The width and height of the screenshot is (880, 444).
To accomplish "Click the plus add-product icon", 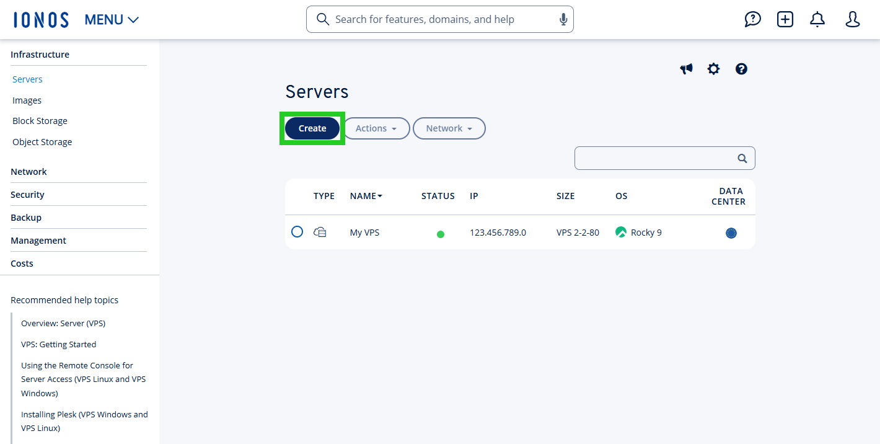I will click(x=785, y=19).
